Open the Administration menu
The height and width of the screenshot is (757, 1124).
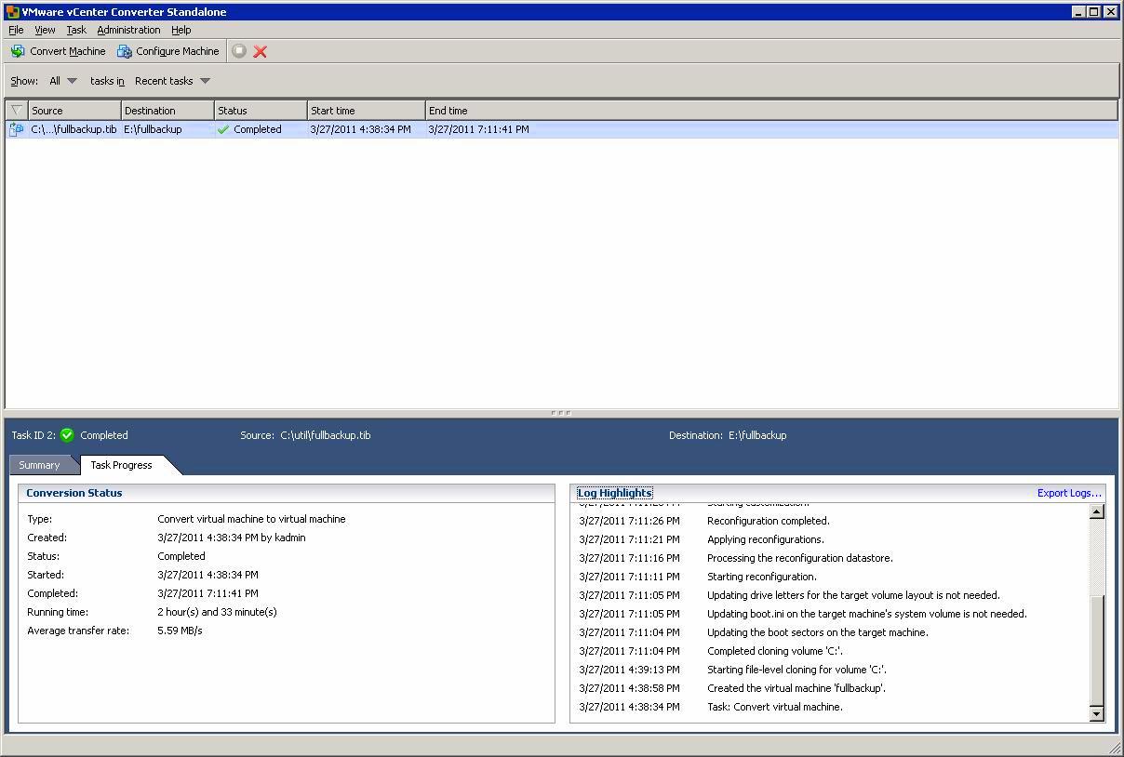click(128, 30)
